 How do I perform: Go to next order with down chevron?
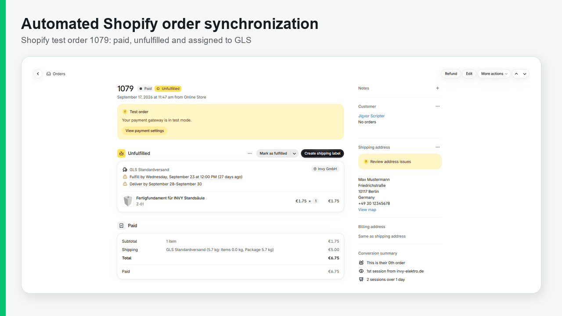click(525, 74)
